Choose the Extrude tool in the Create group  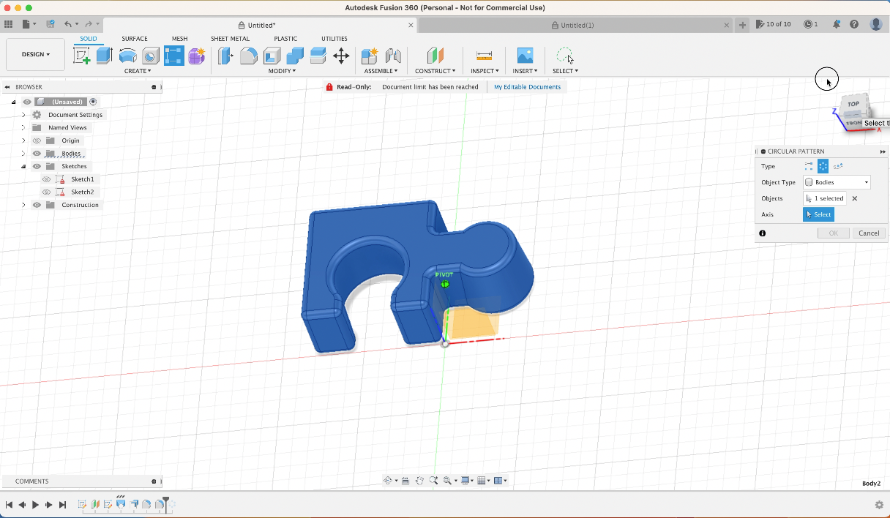click(105, 56)
